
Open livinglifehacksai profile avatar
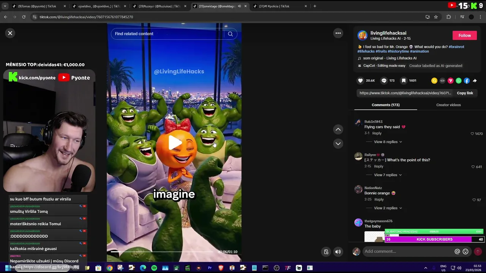(x=363, y=36)
